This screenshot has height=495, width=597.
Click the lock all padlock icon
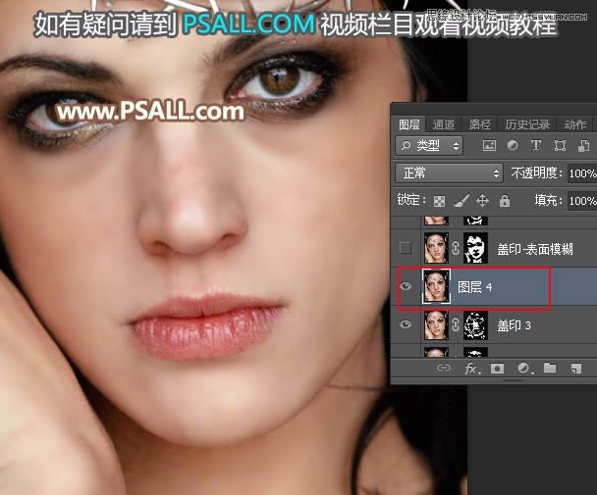pos(504,201)
